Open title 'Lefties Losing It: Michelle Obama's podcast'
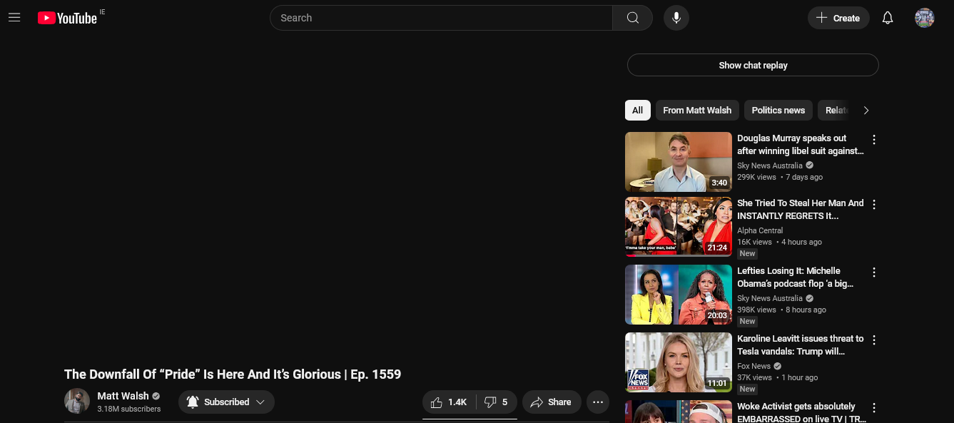The height and width of the screenshot is (423, 954). [796, 277]
